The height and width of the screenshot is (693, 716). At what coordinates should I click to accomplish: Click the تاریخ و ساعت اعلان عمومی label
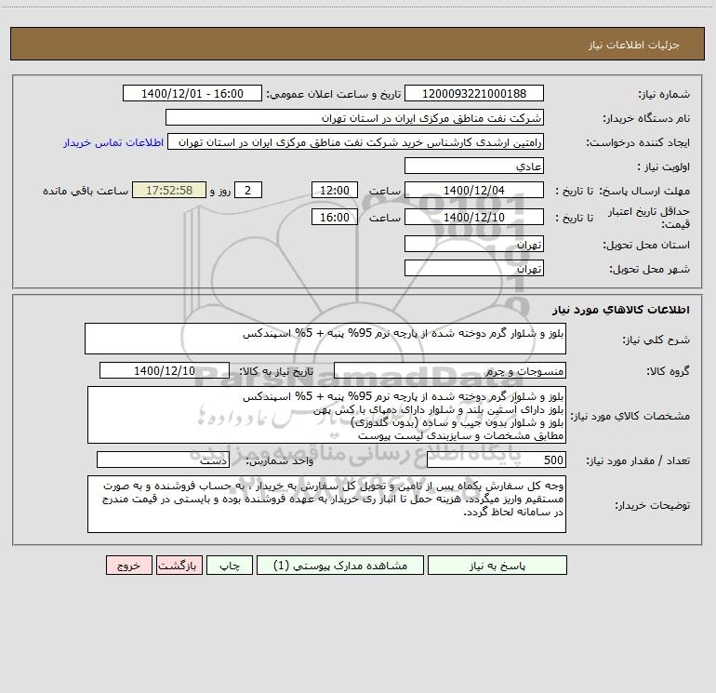coord(333,94)
